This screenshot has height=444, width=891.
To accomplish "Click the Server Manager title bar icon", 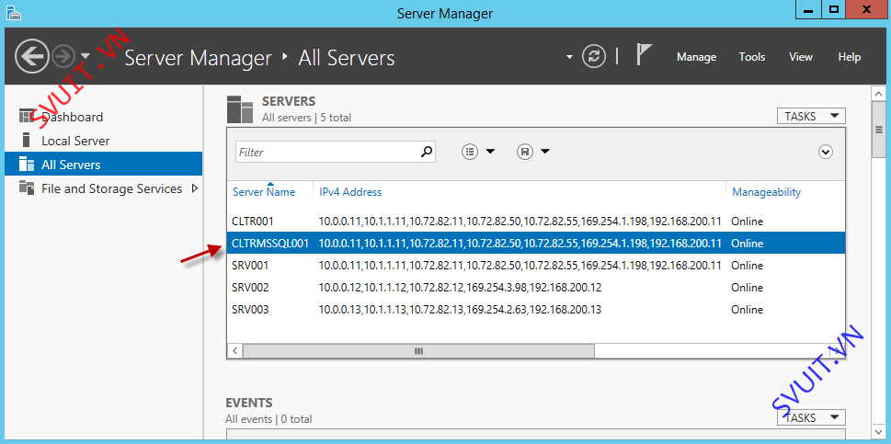I will tap(14, 12).
